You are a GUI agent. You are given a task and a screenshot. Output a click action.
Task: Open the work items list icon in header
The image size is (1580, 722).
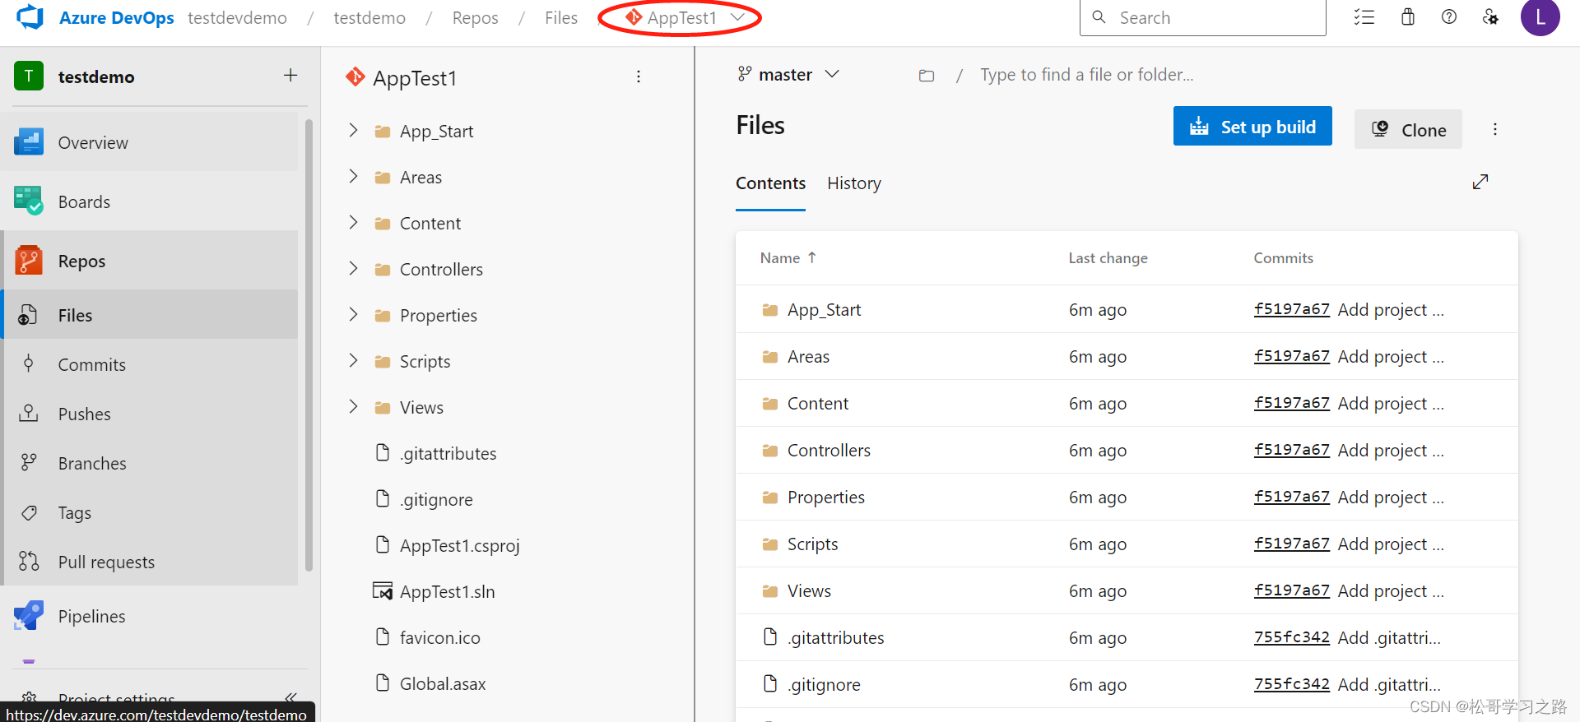point(1364,17)
